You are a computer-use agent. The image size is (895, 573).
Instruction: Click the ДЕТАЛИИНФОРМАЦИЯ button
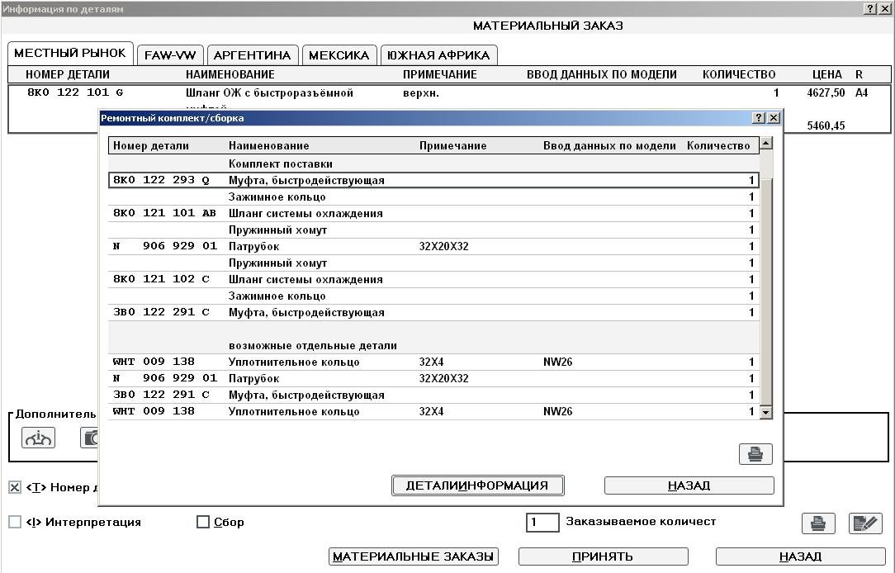[x=478, y=485]
